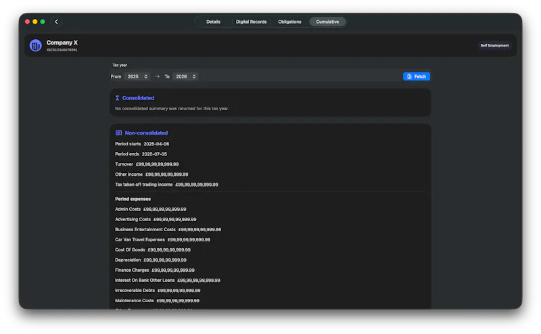
Task: Go back using the chevron button
Action: (57, 22)
